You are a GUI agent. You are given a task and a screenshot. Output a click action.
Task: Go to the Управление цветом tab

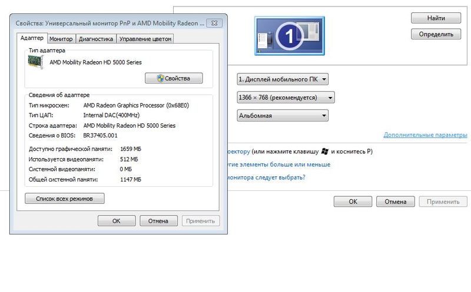click(x=145, y=39)
